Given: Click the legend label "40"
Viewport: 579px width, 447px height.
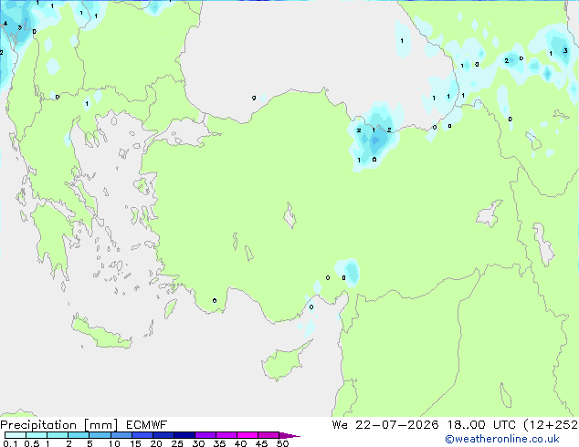Looking at the screenshot, I should (240, 443).
